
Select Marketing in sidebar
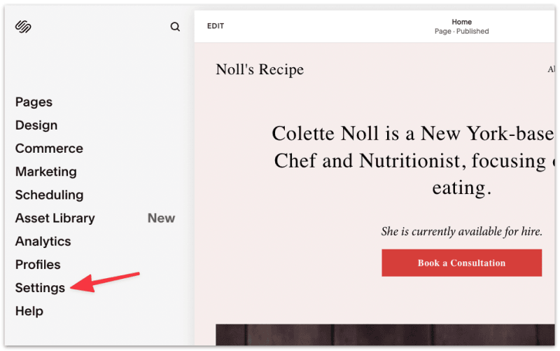[x=46, y=172]
